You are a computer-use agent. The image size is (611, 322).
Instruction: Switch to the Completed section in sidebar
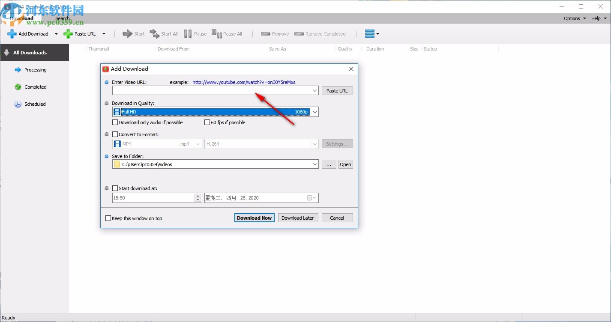(35, 86)
